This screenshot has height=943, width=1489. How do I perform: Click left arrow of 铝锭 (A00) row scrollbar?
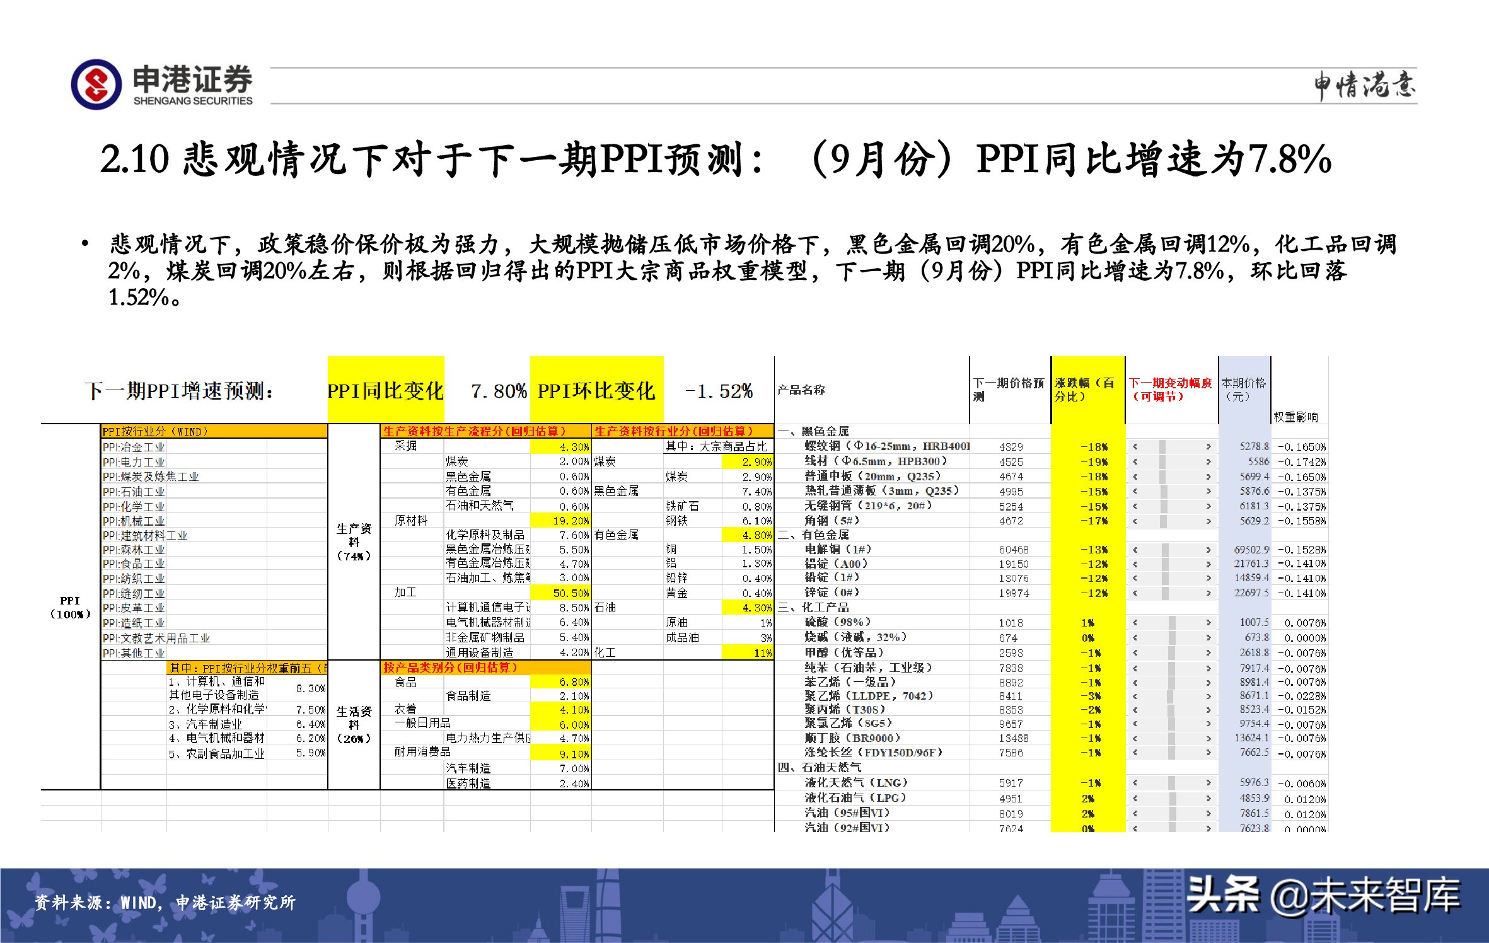(1135, 564)
